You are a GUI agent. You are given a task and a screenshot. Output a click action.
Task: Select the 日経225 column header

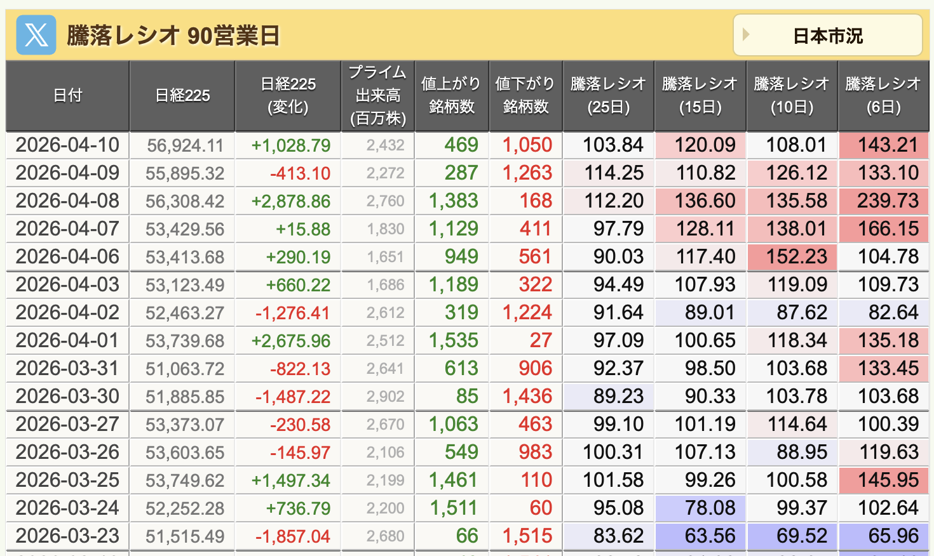182,96
